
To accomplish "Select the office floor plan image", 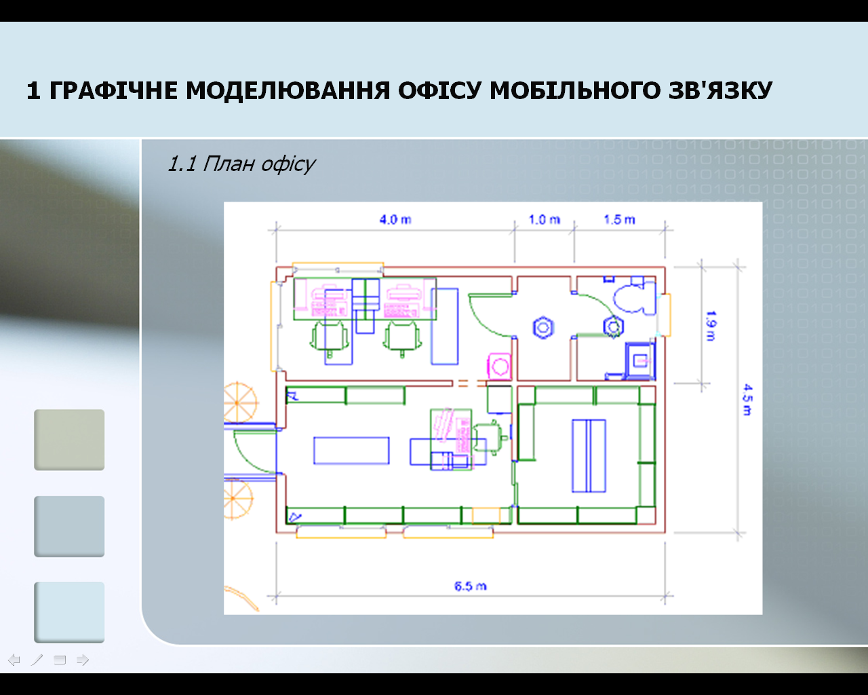I will [x=493, y=408].
